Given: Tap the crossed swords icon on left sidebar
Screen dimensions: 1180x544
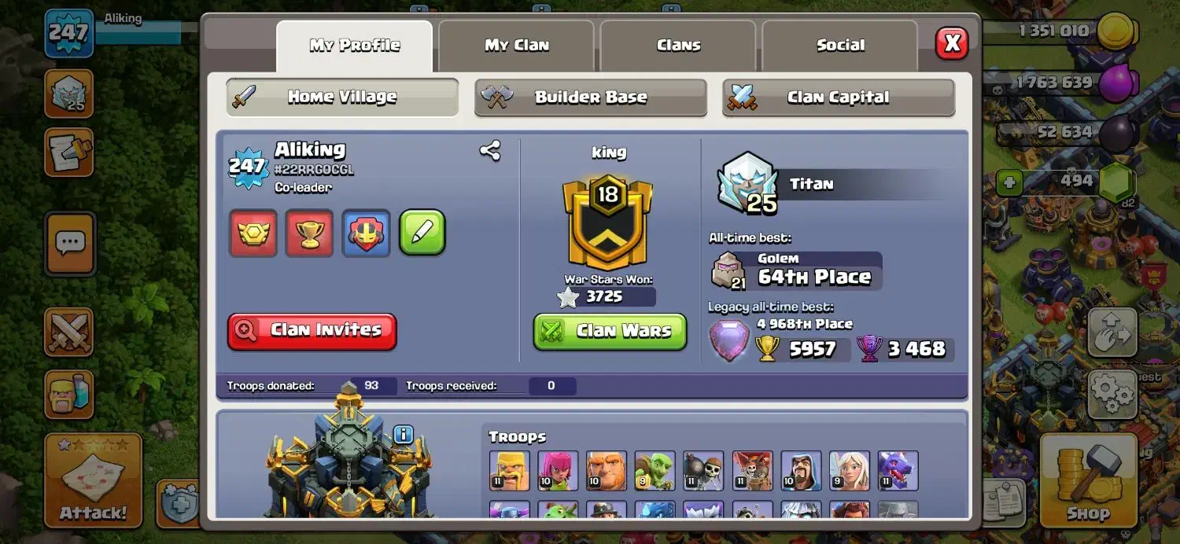Looking at the screenshot, I should coord(69,332).
